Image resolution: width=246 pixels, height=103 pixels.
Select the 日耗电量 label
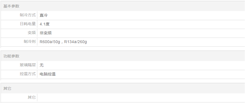(28, 24)
